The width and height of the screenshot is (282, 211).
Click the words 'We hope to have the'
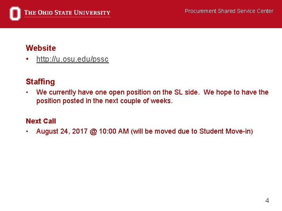point(236,92)
